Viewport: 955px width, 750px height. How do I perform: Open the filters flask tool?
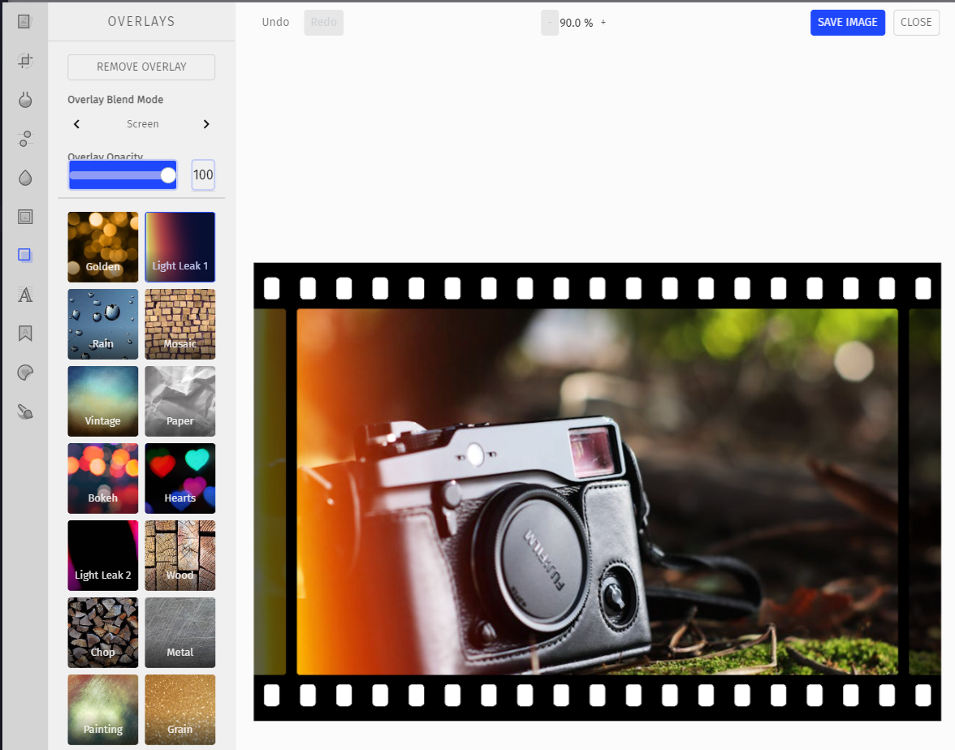click(25, 100)
